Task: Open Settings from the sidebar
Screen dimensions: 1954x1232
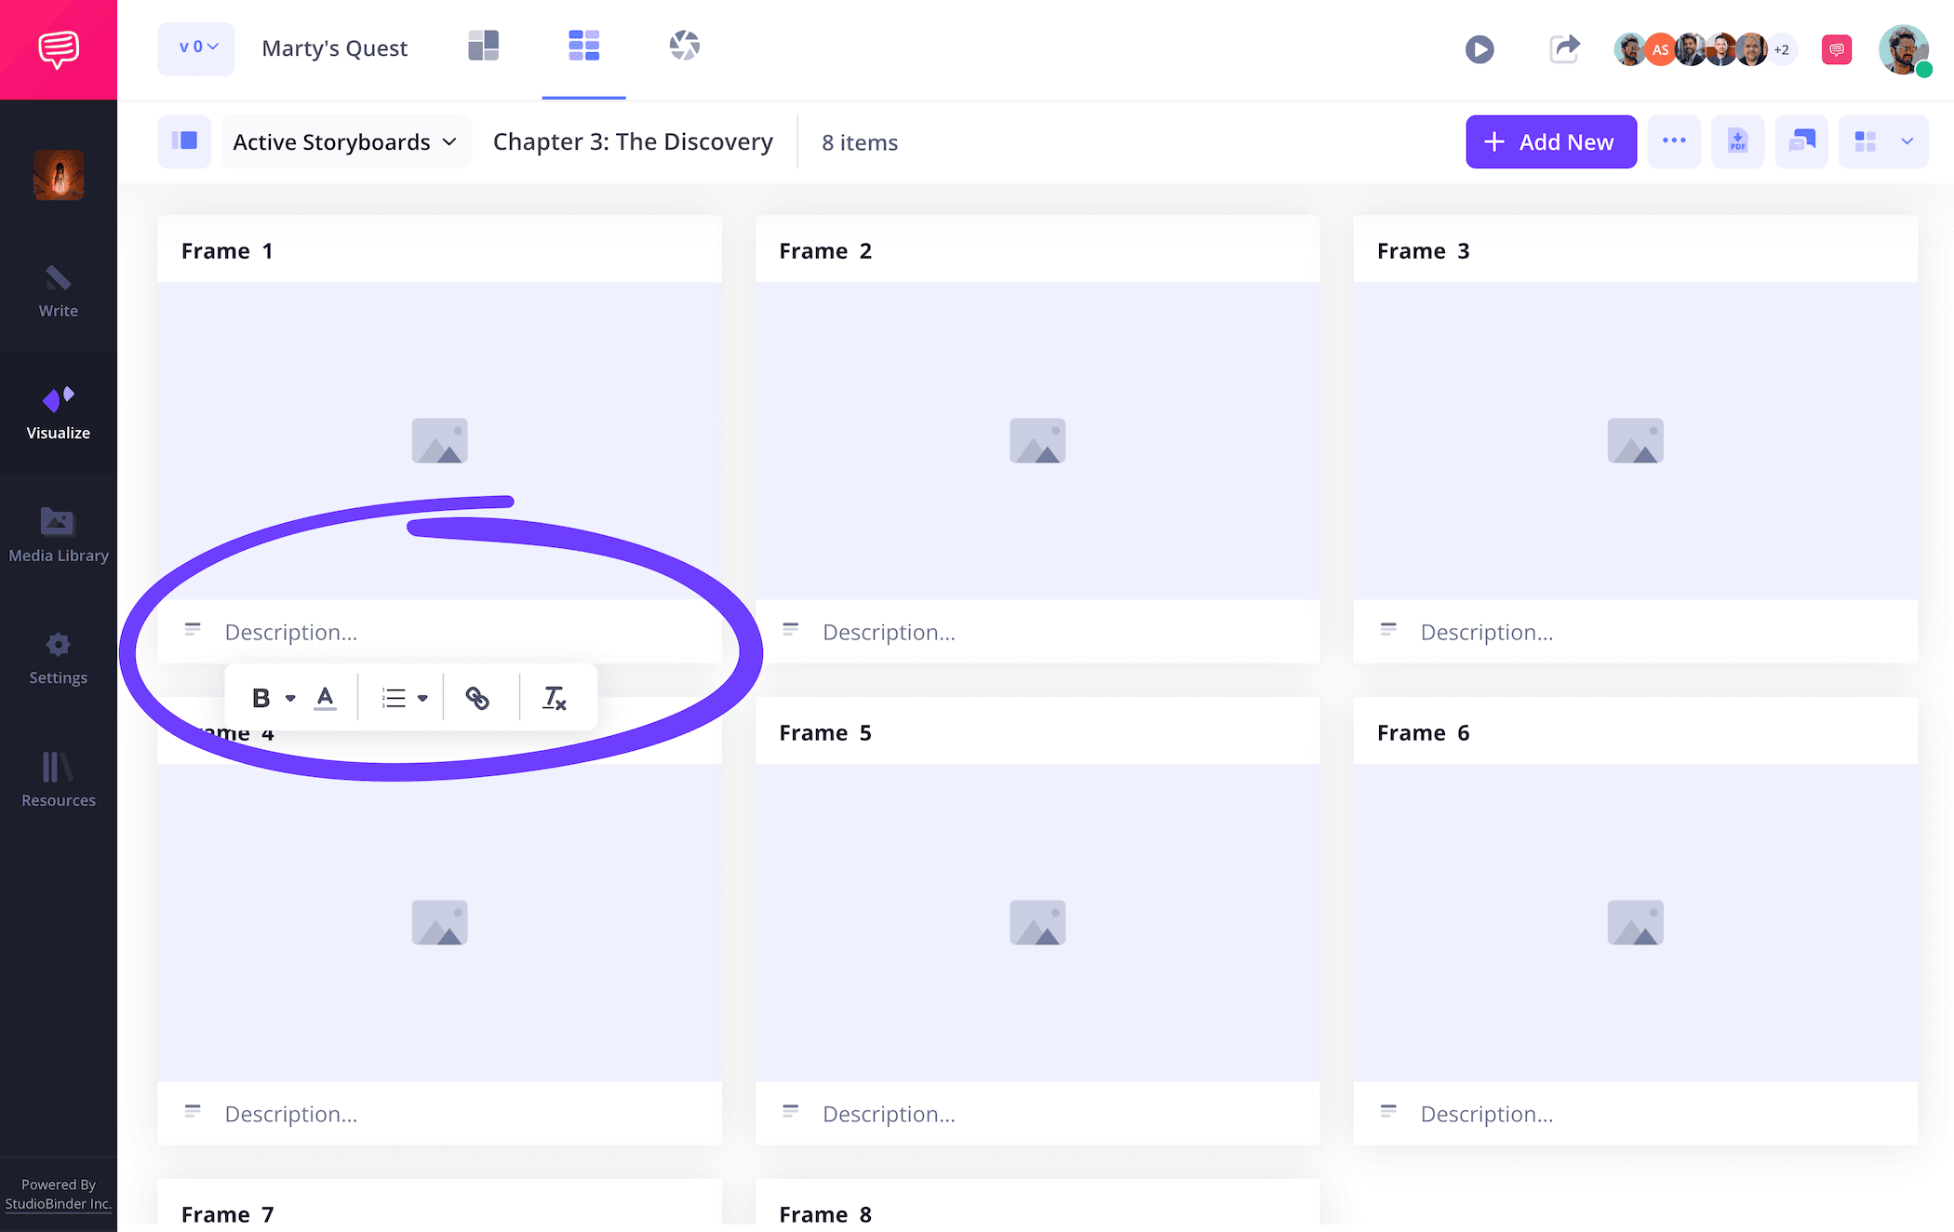Action: point(58,658)
